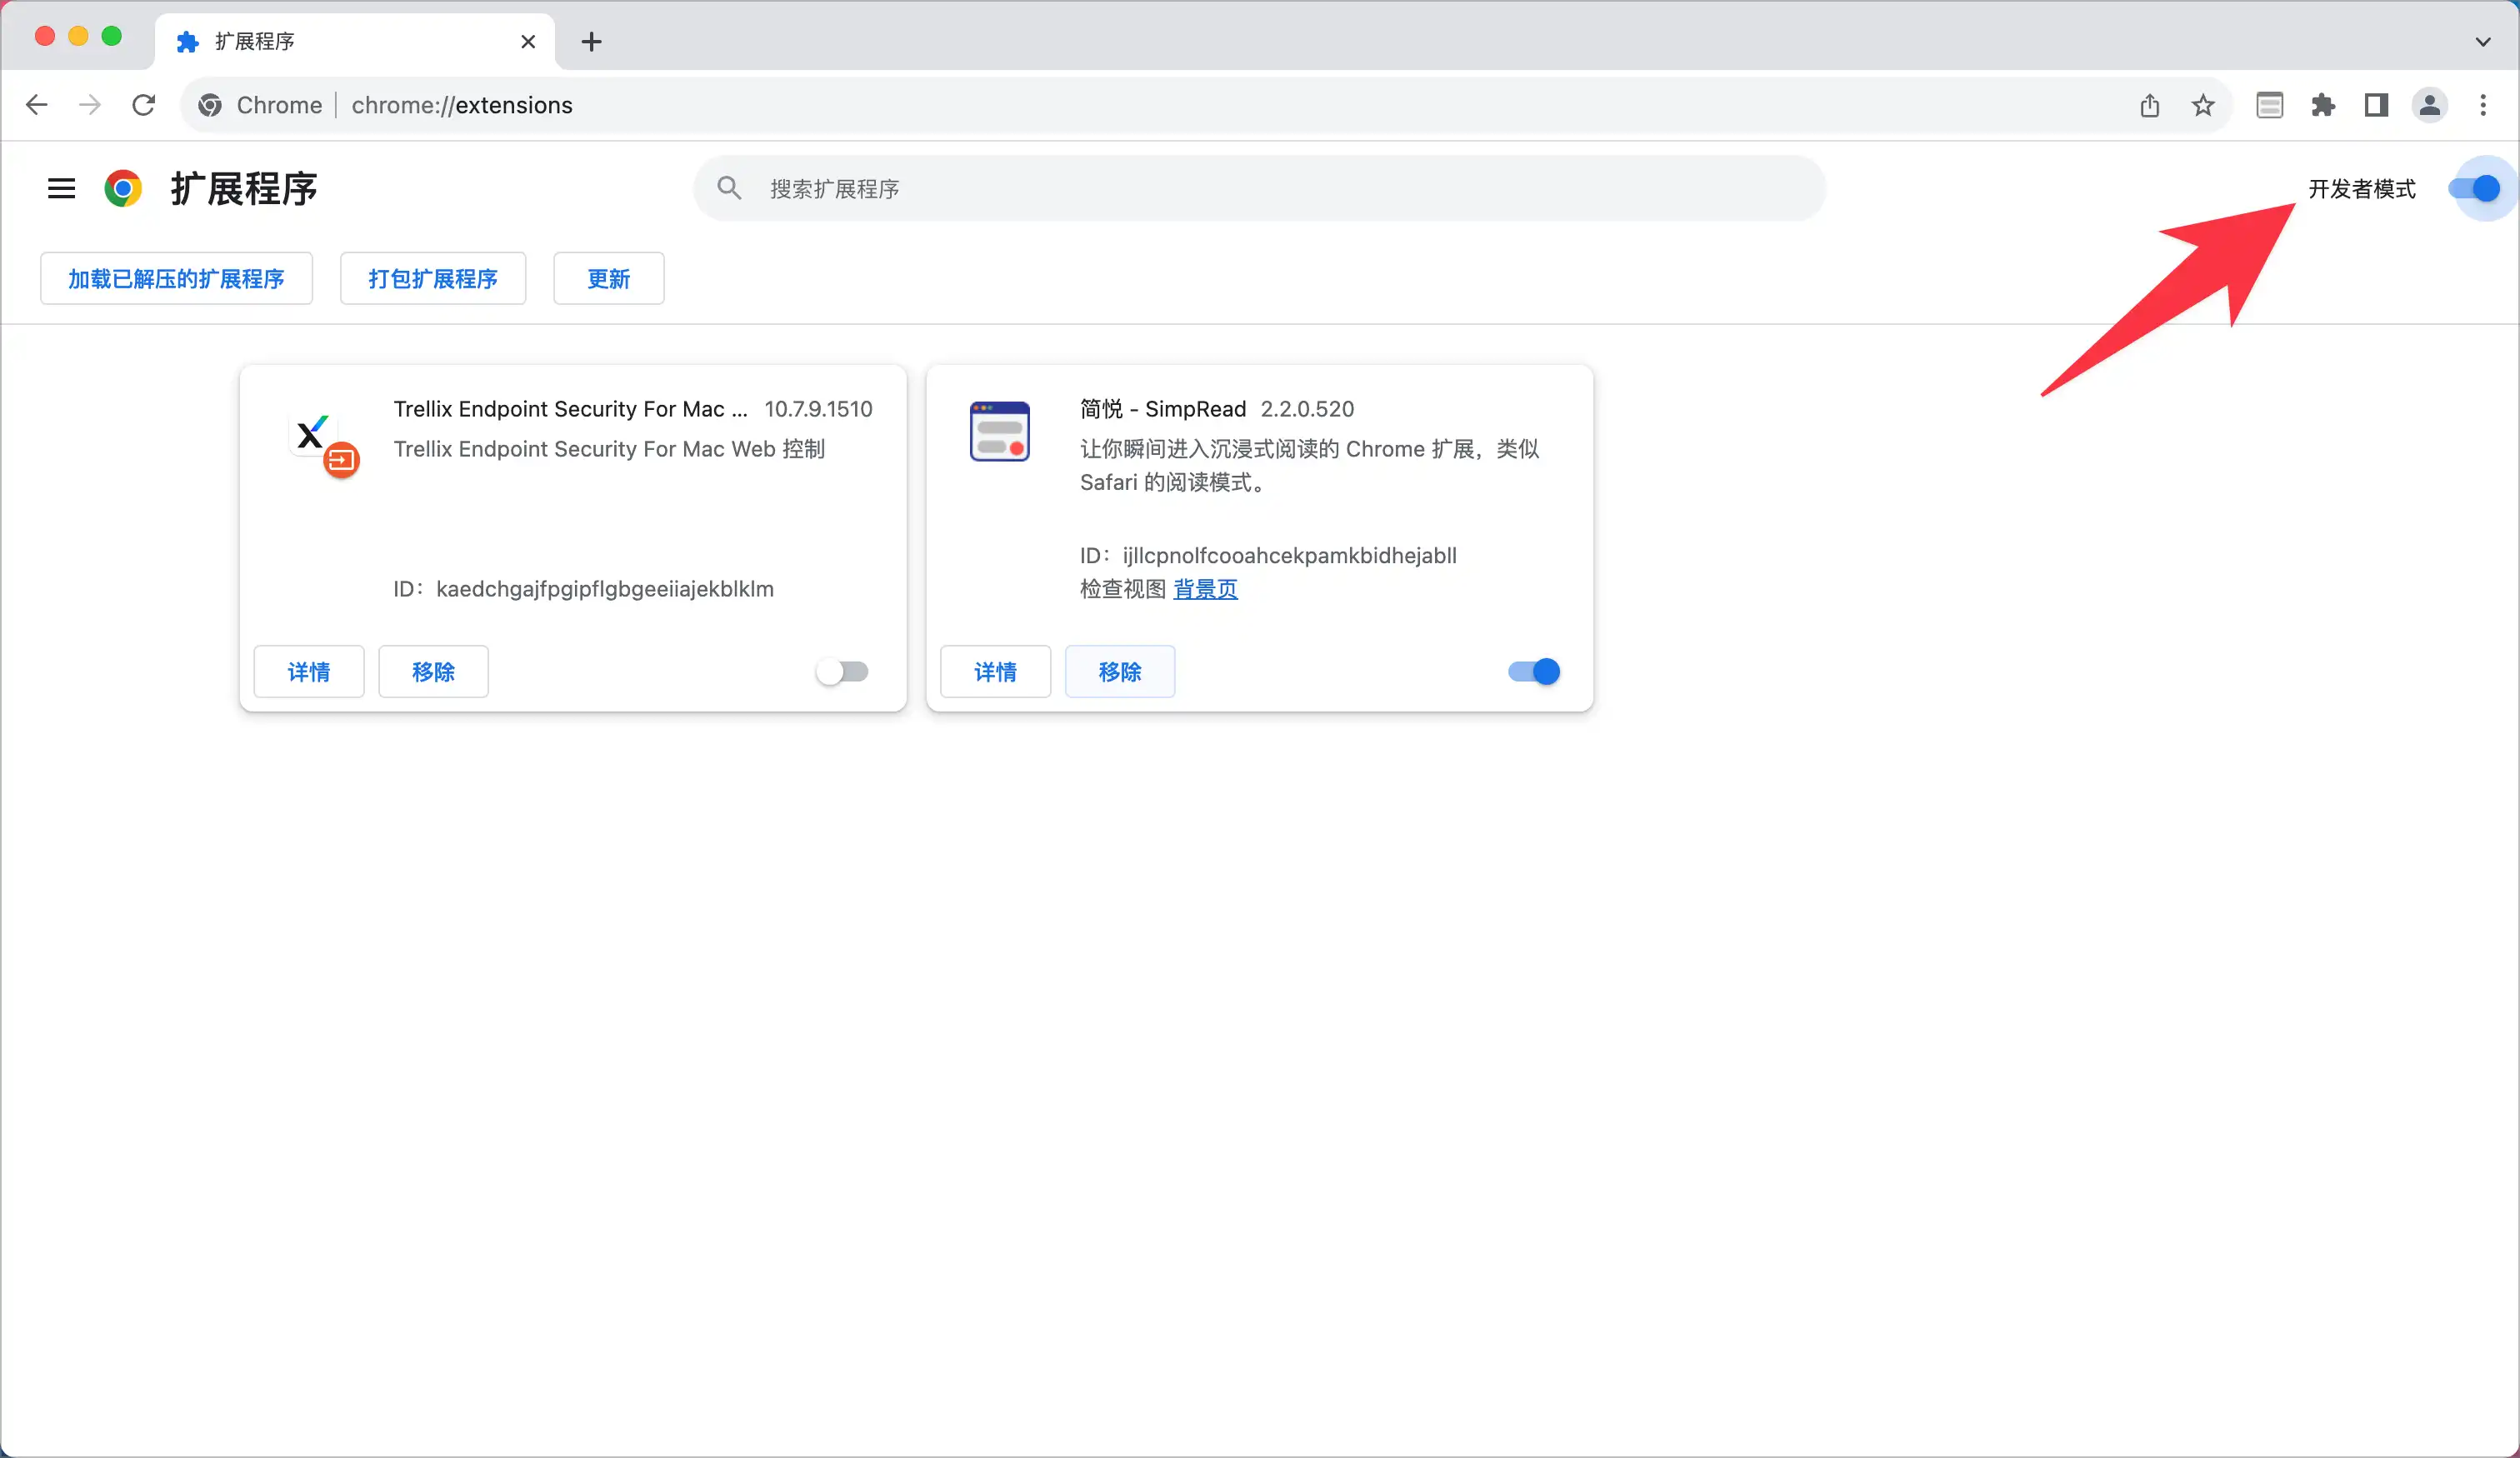This screenshot has height=1458, width=2520.
Task: Open Chrome three-dot menu
Action: 2483,105
